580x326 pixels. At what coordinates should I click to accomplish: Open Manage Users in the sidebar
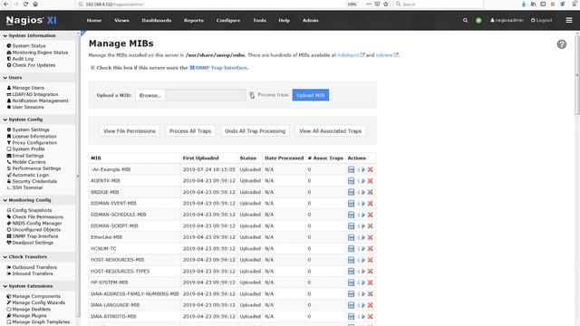point(26,88)
